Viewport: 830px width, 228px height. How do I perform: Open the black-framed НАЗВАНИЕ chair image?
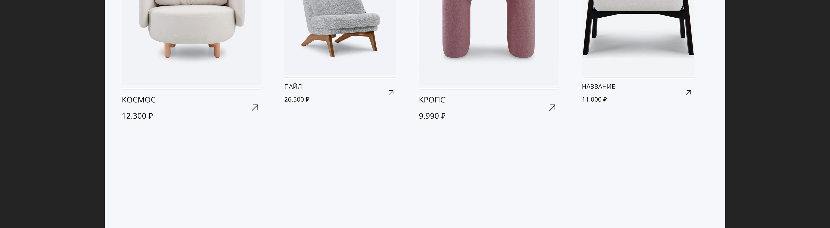coord(638,37)
